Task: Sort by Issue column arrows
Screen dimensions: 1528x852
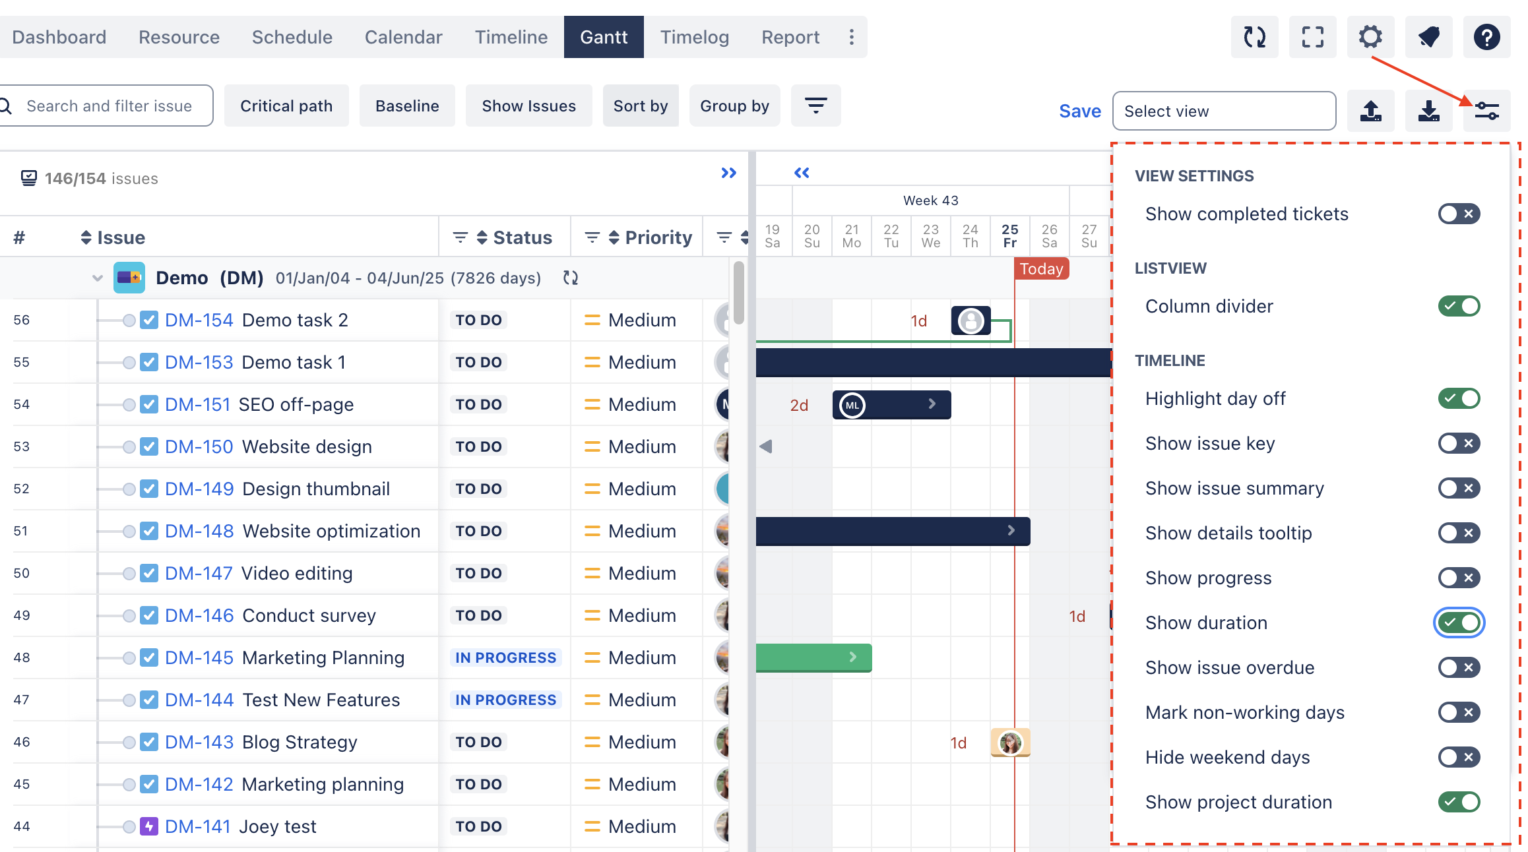Action: click(x=86, y=237)
